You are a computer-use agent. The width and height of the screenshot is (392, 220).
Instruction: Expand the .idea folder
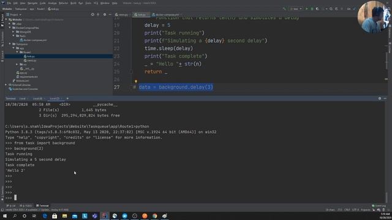[10, 24]
